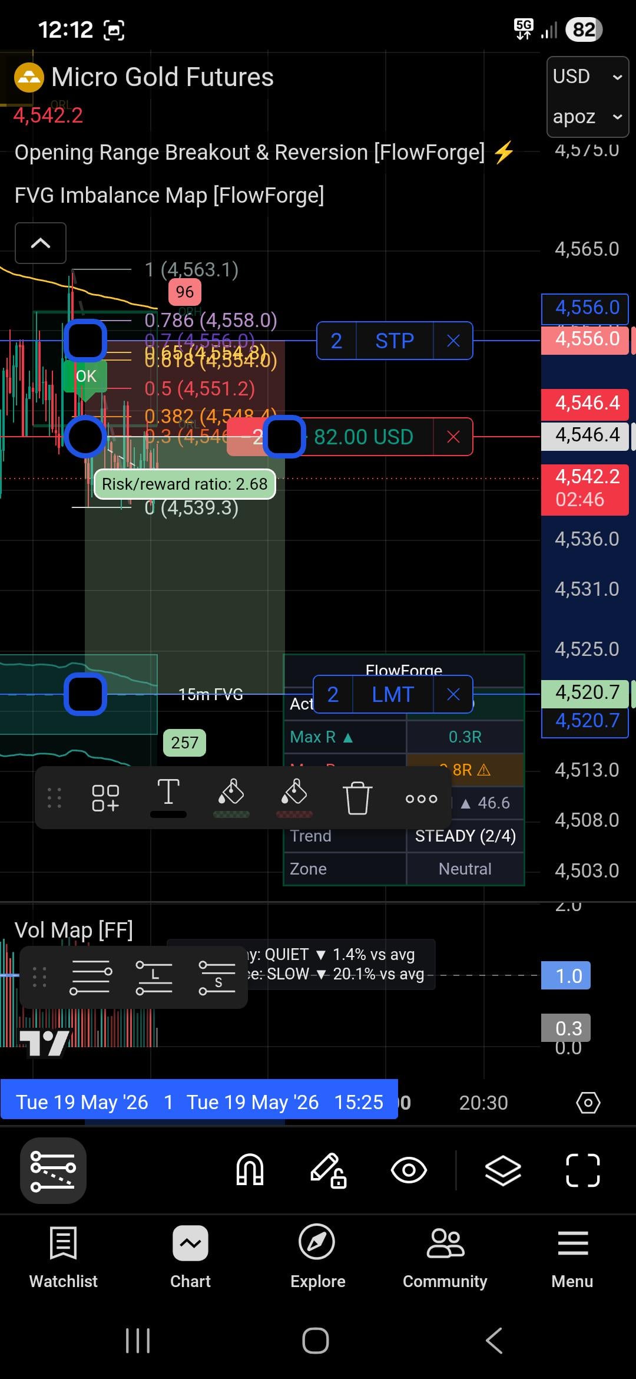
Task: Open the Community tab
Action: coord(445,1257)
